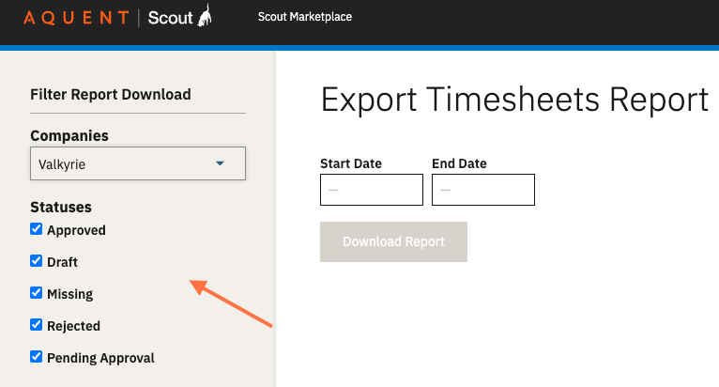Click the Download Report button
The height and width of the screenshot is (387, 719).
[393, 242]
